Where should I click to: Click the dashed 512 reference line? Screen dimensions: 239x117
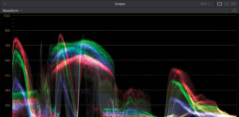[x=125, y=75]
